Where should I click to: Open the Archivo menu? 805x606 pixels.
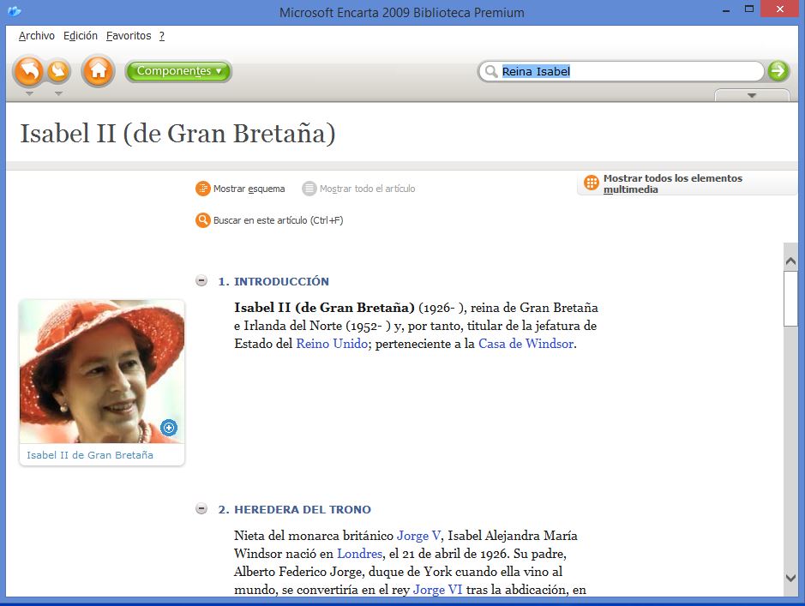click(x=37, y=36)
